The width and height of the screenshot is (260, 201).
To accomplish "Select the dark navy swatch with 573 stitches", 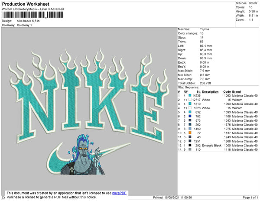I will pyautogui.click(x=190, y=120).
